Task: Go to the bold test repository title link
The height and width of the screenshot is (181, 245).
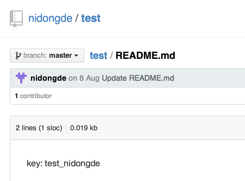Action: [91, 19]
